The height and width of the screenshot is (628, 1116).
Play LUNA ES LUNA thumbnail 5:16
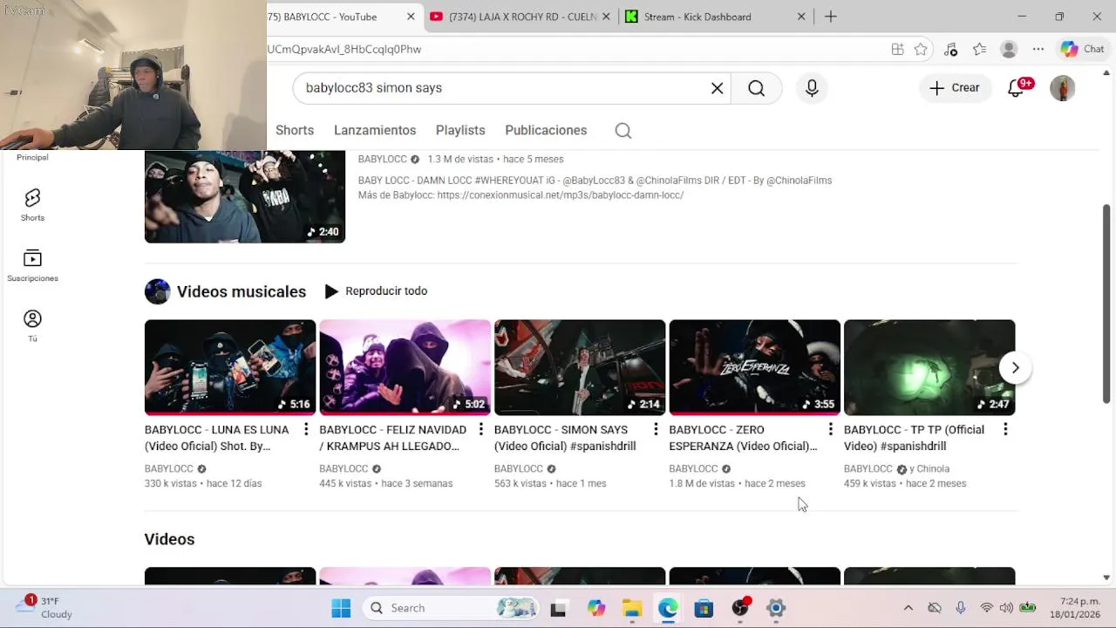(230, 367)
